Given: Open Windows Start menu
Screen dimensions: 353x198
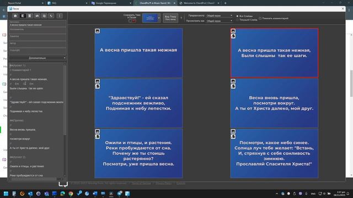Looking at the screenshot, I should click(6, 194).
